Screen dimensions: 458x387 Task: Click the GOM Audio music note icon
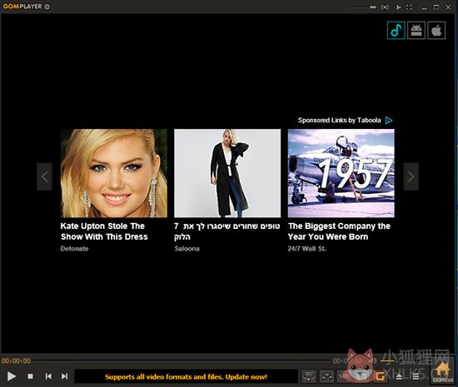tap(396, 30)
